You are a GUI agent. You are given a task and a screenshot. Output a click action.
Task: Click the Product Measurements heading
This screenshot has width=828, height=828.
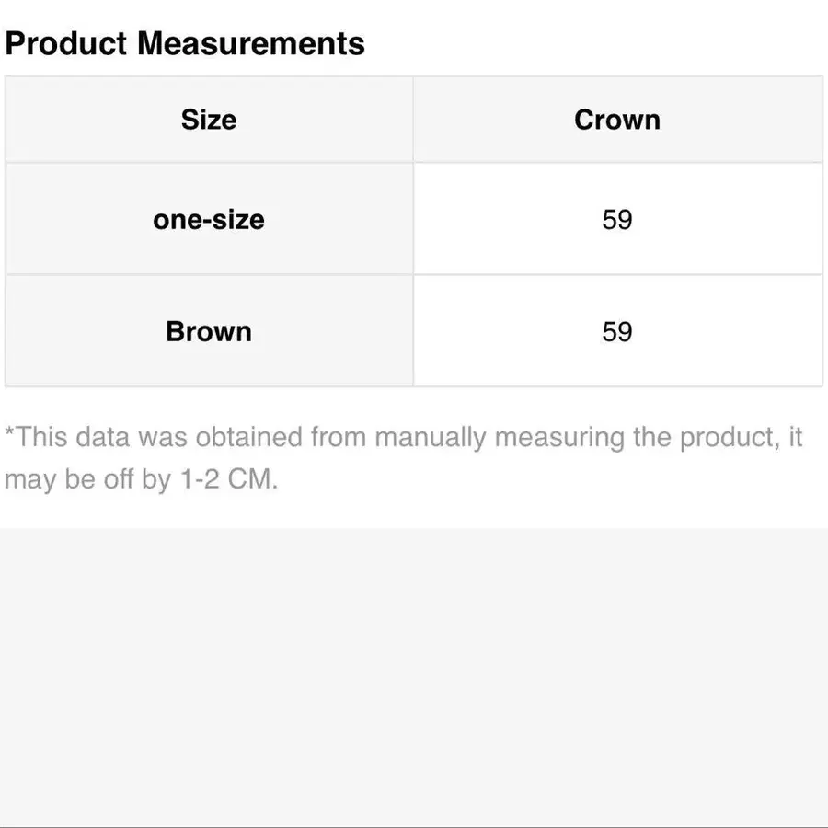[184, 43]
